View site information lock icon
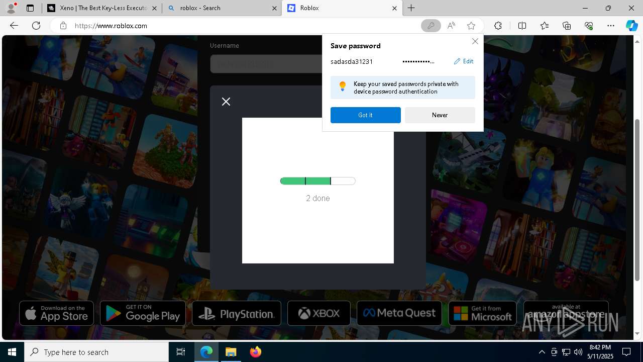The width and height of the screenshot is (643, 362). coord(63,26)
